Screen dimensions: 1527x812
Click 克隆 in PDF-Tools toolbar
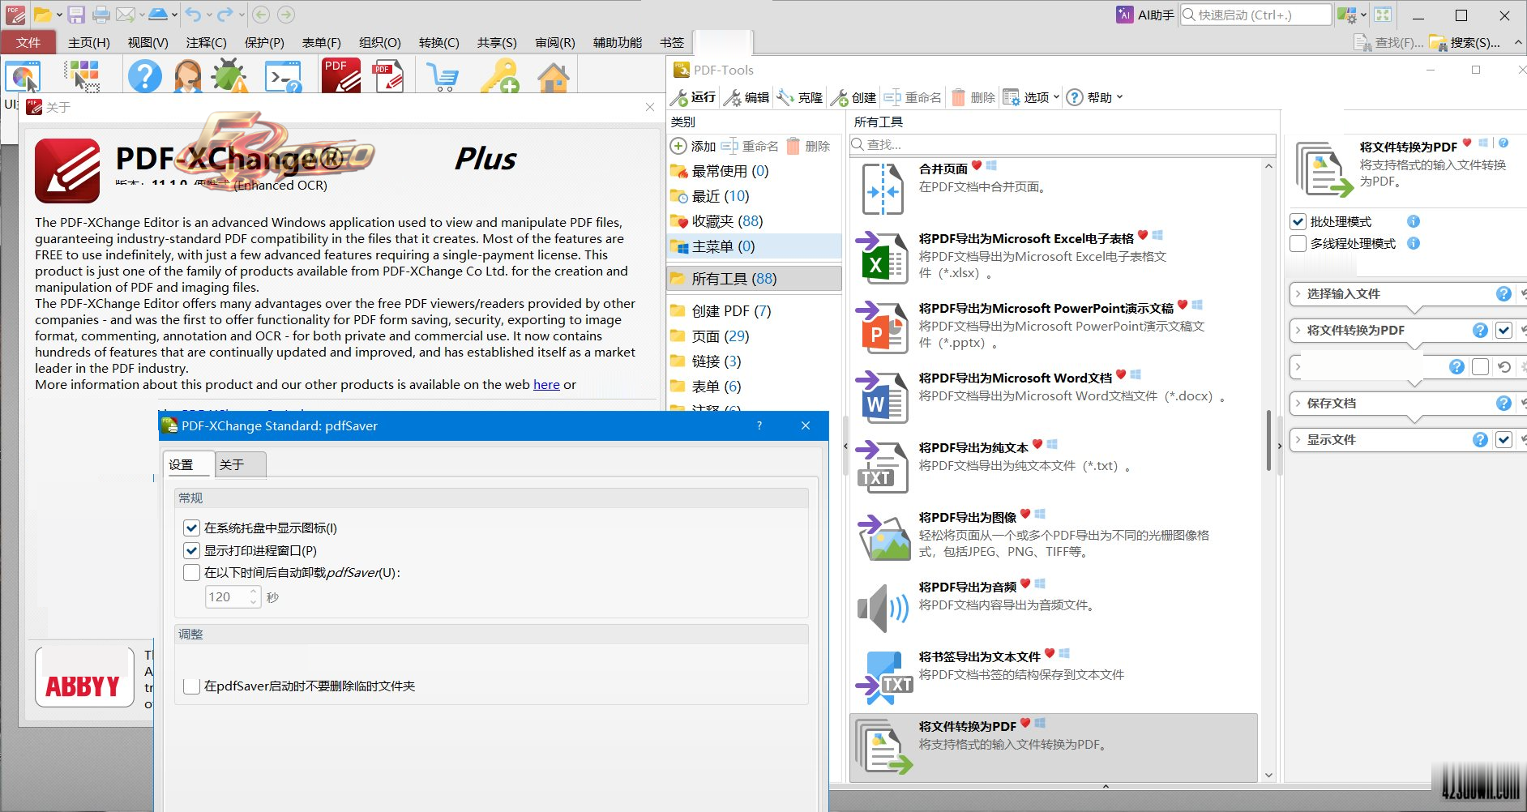point(799,97)
